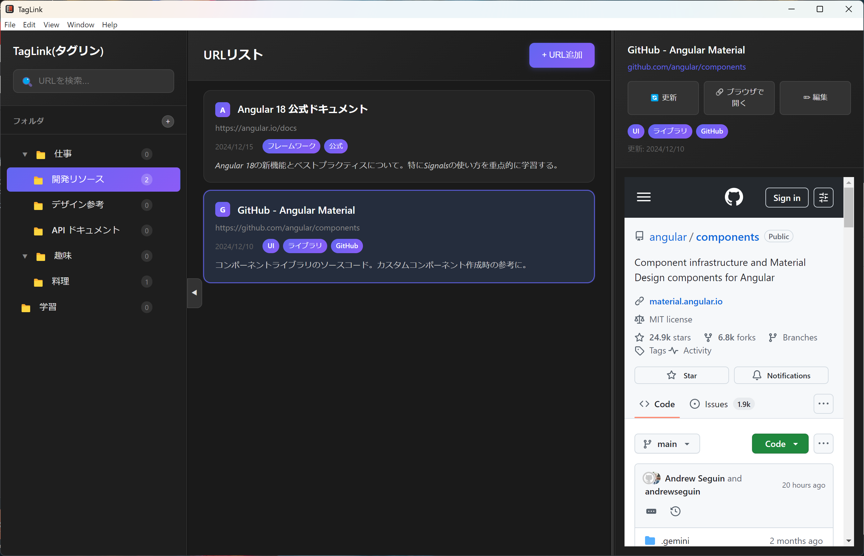Click the GitHub preview settings sliders icon
Image resolution: width=864 pixels, height=556 pixels.
pyautogui.click(x=824, y=198)
